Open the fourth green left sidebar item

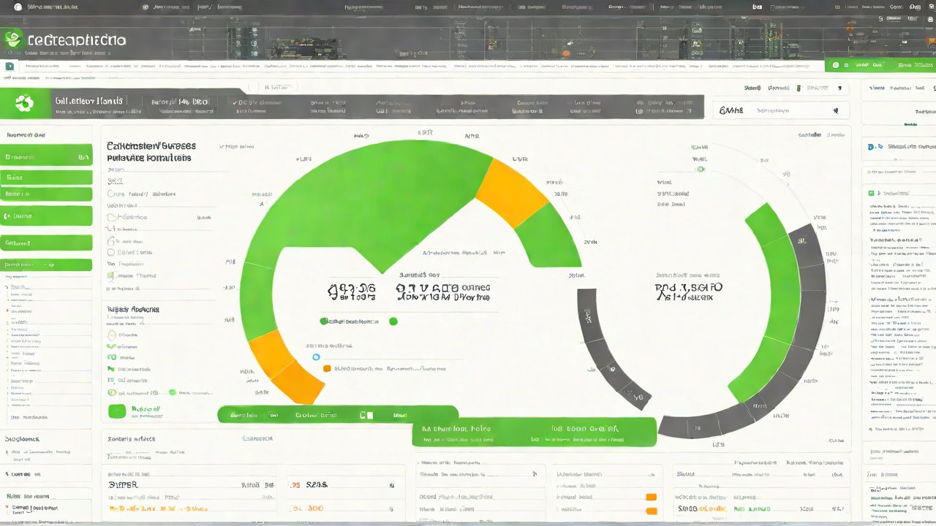46,216
